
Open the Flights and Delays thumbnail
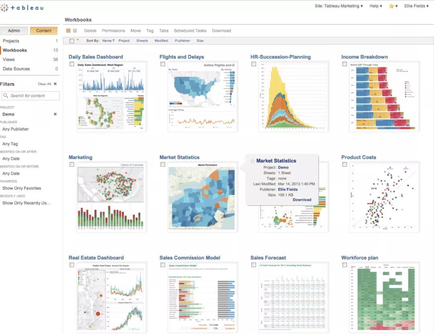pyautogui.click(x=202, y=97)
